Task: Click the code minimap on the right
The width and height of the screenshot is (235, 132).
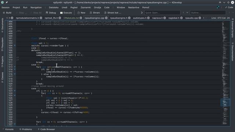Action: [225, 73]
